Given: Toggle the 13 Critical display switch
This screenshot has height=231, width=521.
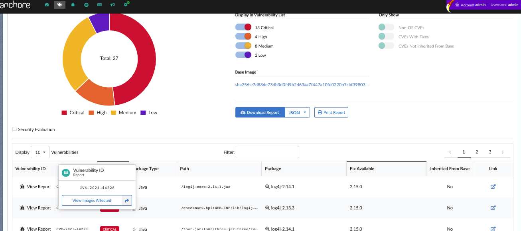Looking at the screenshot, I should 243,28.
